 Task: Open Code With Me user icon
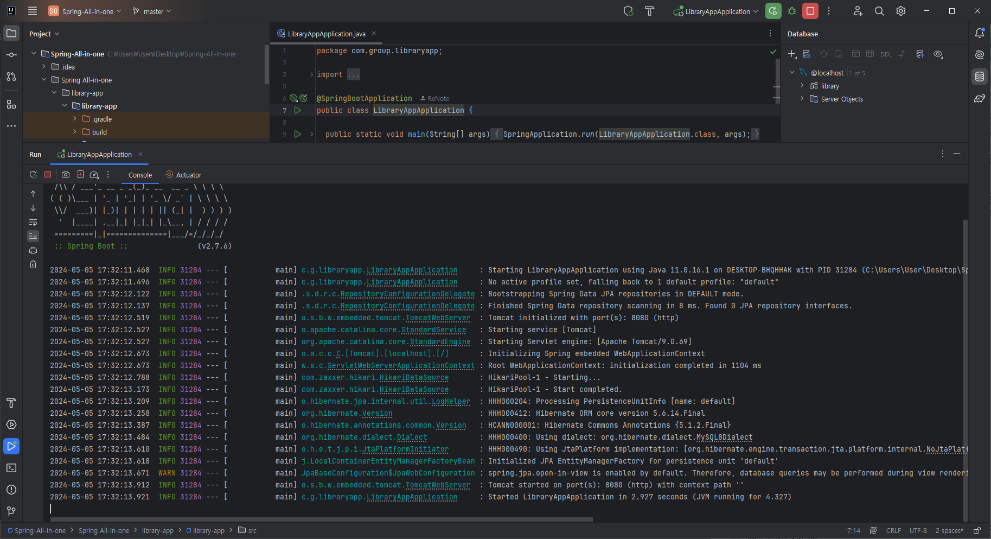point(858,11)
